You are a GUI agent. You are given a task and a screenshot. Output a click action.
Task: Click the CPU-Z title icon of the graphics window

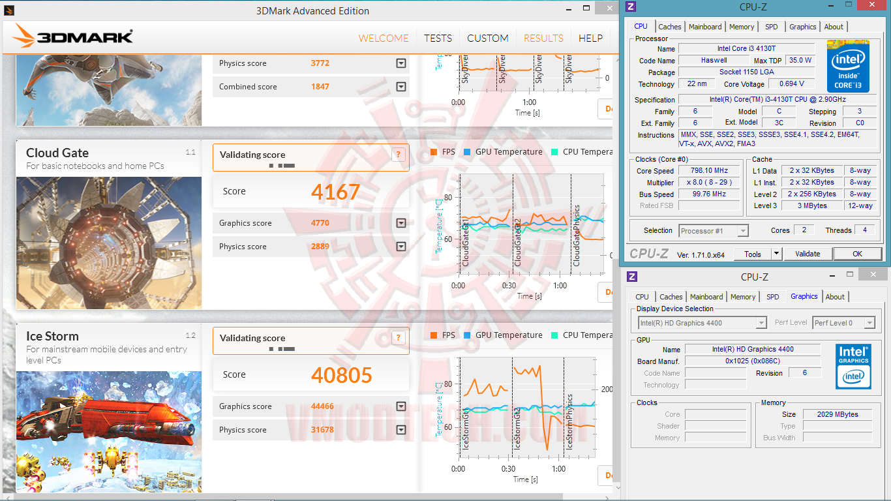(x=631, y=277)
